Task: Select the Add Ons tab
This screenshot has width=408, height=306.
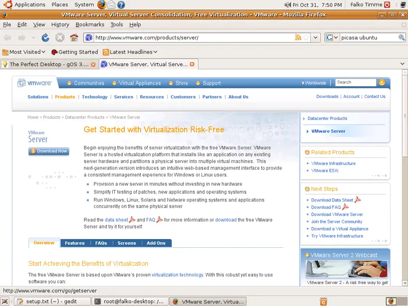Action: 156,243
